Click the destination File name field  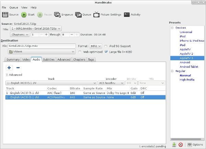(41, 46)
